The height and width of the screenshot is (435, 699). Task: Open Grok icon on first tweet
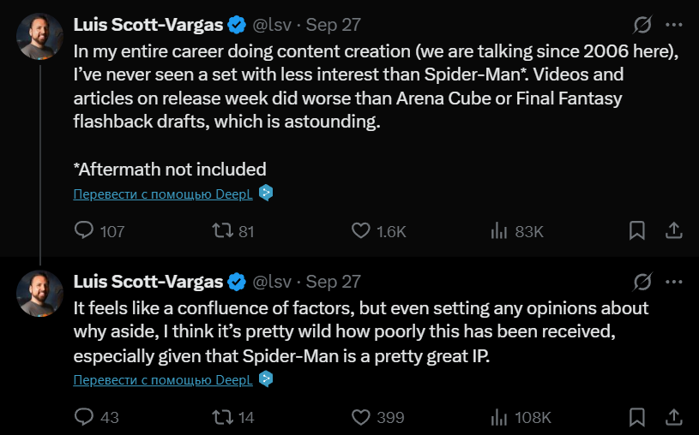click(x=641, y=25)
